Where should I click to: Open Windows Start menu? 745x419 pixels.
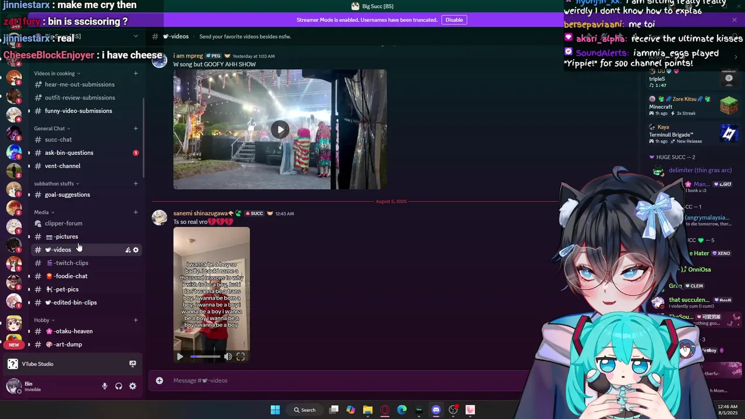275,410
